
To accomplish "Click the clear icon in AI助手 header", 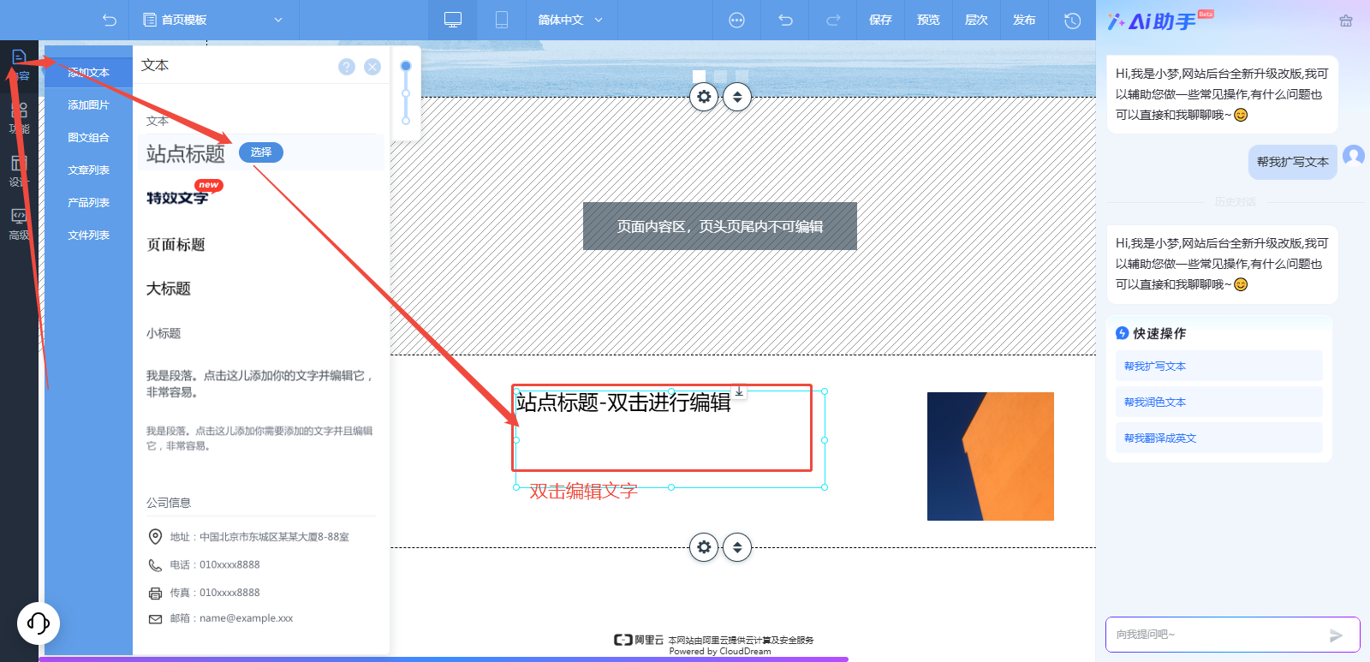I will coord(1346,21).
